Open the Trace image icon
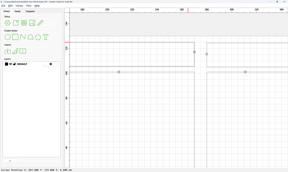Viewport: 288px width, 172px height. tap(15, 51)
